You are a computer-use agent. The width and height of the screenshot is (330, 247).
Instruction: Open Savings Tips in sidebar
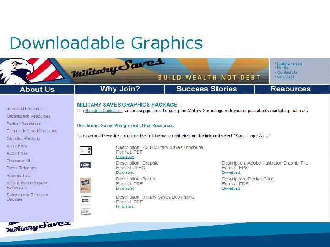(18, 176)
